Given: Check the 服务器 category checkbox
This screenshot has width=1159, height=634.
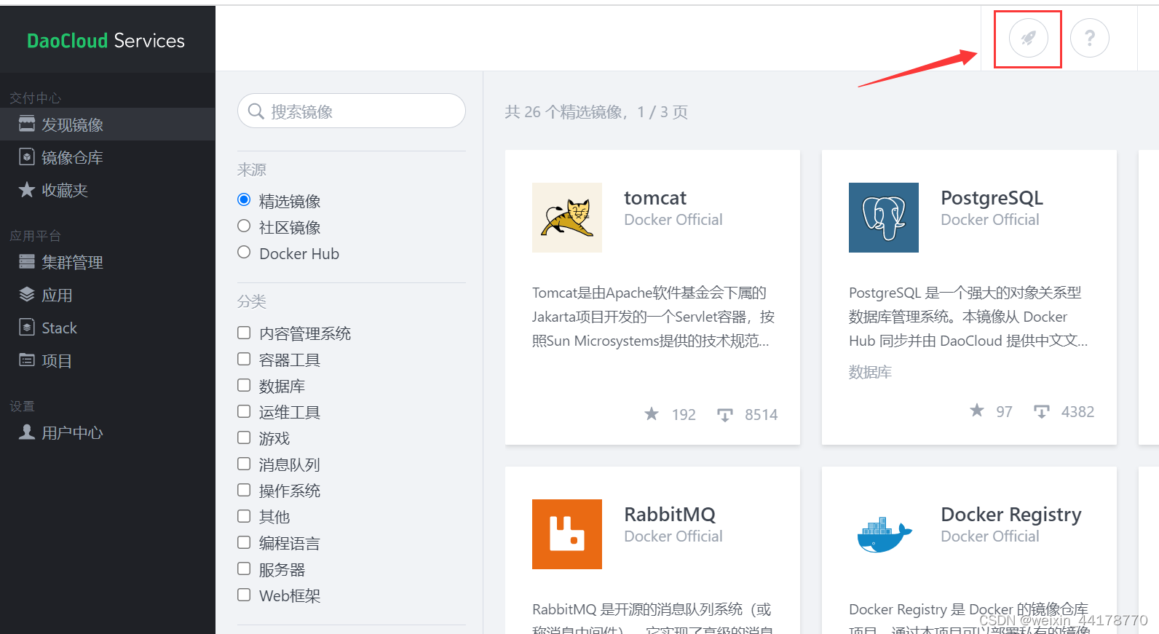Looking at the screenshot, I should tap(244, 568).
